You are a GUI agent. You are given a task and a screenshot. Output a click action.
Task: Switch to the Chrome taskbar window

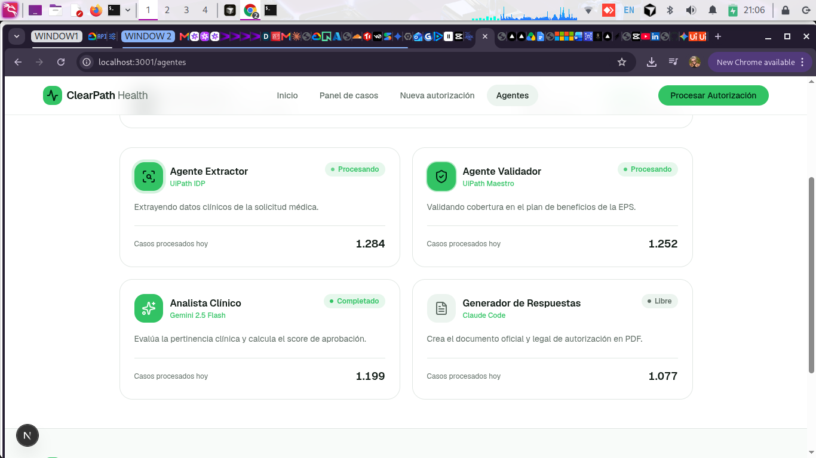pos(250,10)
